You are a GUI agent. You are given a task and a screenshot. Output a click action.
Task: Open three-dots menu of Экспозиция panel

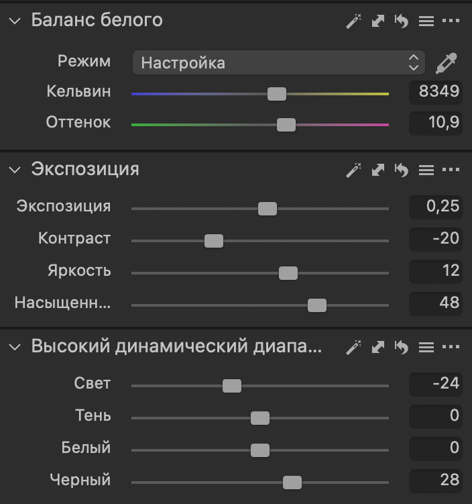point(451,170)
